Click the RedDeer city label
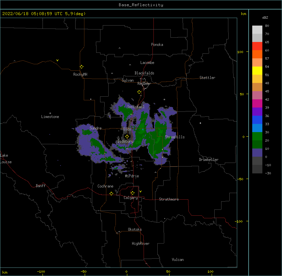This screenshot has width=282, height=276. tap(144, 84)
